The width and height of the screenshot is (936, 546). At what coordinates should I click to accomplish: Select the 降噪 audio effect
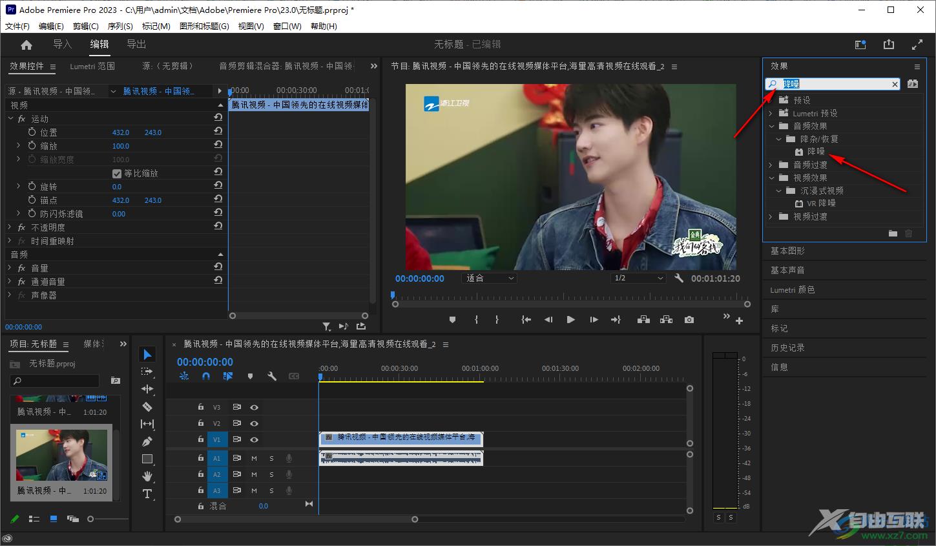(x=816, y=151)
